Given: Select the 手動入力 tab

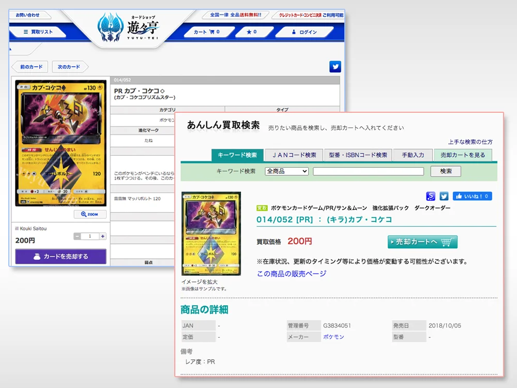Looking at the screenshot, I should point(413,155).
